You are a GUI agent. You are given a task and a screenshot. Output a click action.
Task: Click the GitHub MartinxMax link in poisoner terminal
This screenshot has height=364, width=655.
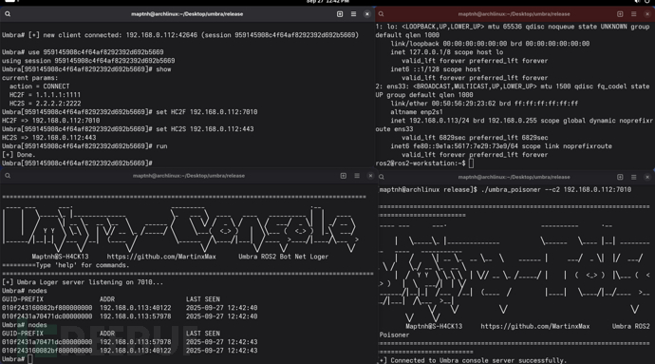pos(535,326)
